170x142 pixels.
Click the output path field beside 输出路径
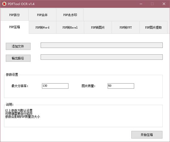101,57
